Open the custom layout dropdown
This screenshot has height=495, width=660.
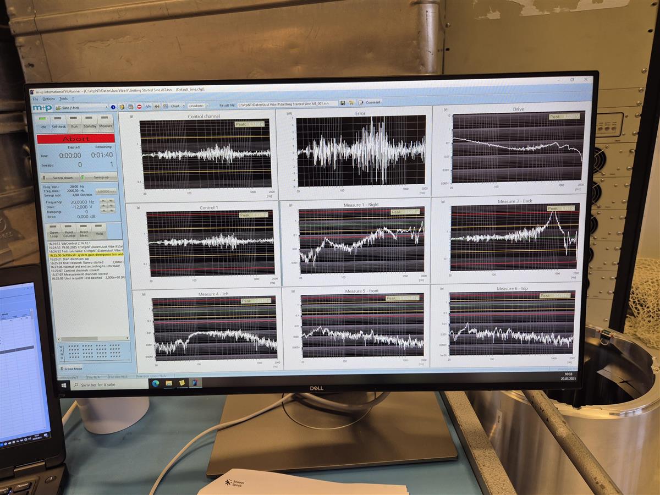point(197,105)
